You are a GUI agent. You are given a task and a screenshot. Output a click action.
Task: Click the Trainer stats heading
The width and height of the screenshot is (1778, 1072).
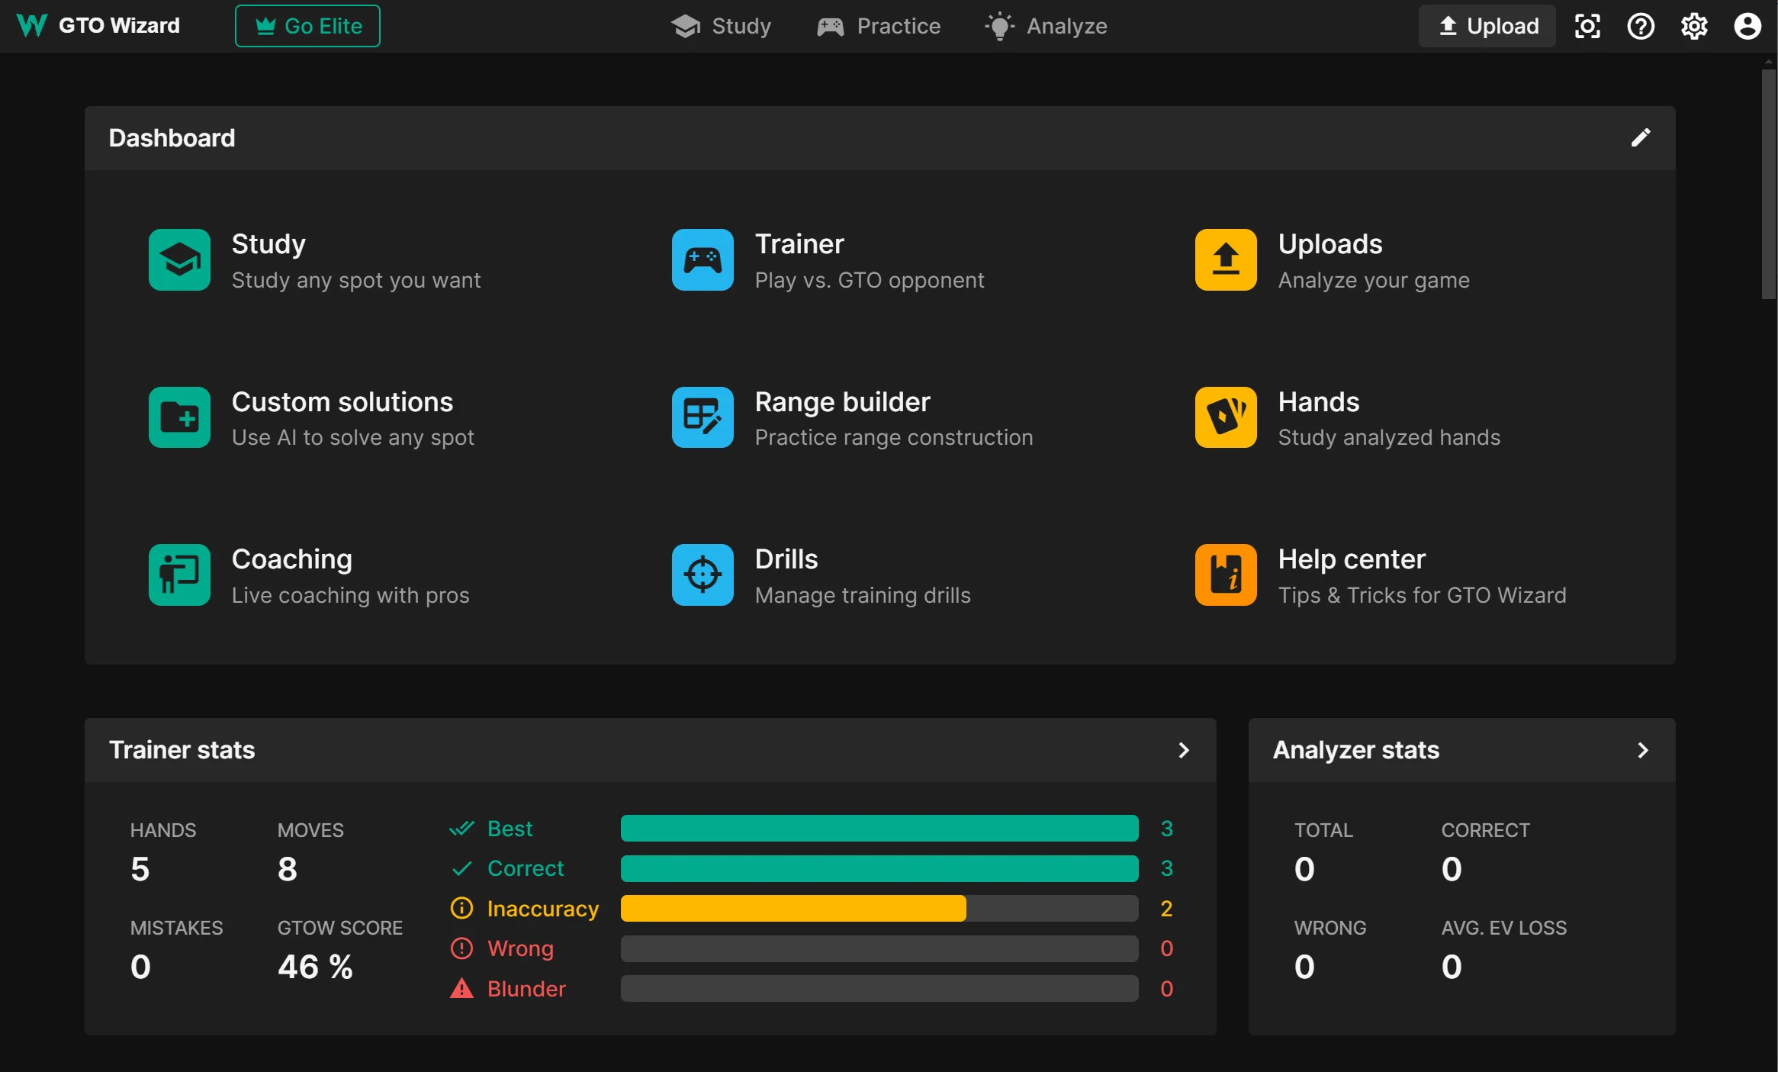click(x=182, y=750)
